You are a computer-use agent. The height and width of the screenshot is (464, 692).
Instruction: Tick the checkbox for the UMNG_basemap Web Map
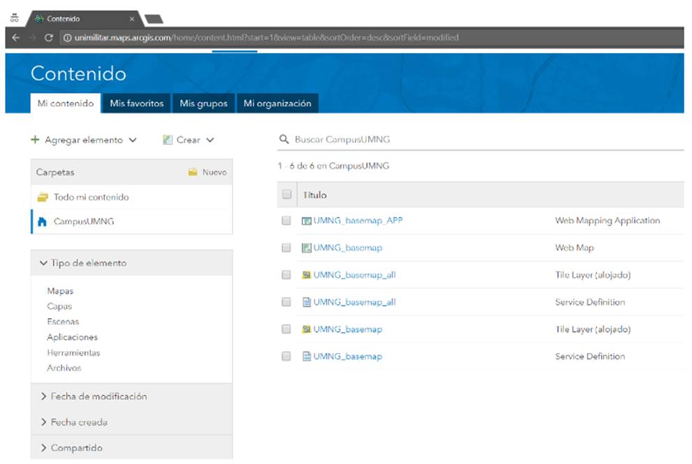coord(286,248)
